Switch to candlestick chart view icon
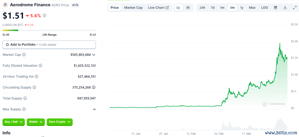 (x=188, y=8)
